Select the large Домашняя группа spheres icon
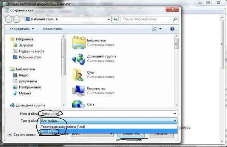Viewport: 227px width, 147px height. tap(79, 59)
